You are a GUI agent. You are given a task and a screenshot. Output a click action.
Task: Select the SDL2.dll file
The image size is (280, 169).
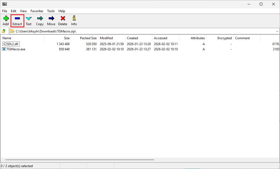[13, 44]
